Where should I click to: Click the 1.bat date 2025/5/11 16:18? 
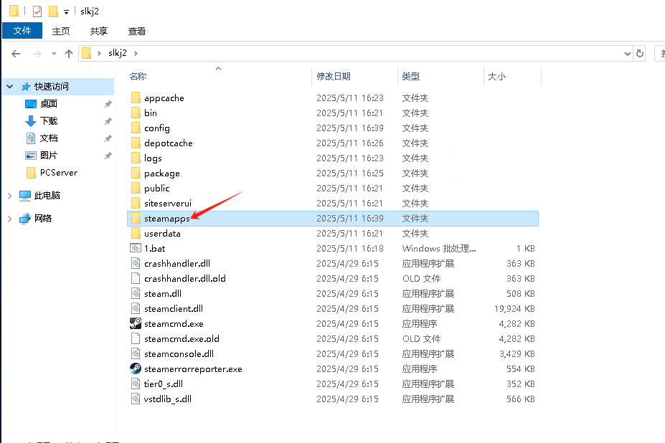[x=350, y=249]
